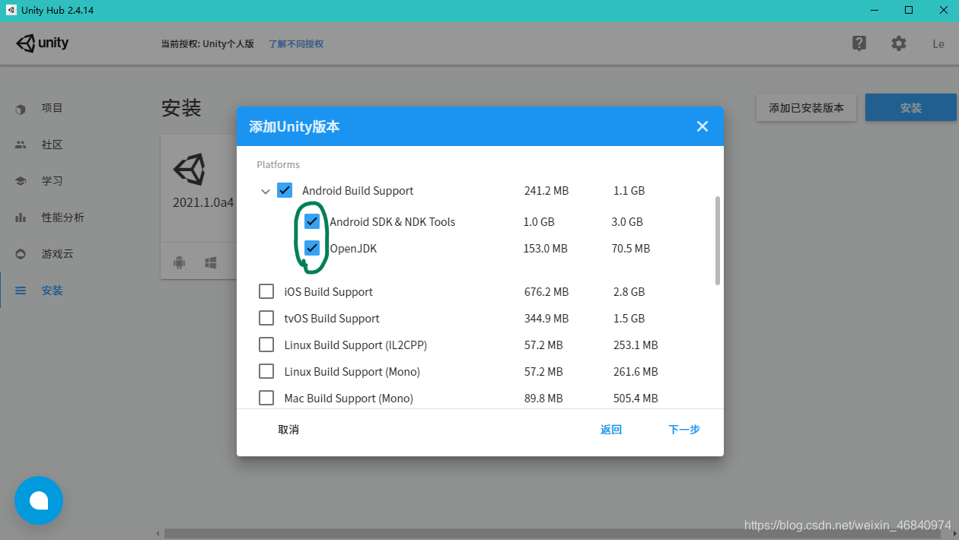Click the 游戏云 cloud icon
This screenshot has width=959, height=540.
coord(21,254)
